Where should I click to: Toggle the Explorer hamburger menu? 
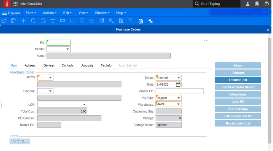[x=4, y=13]
